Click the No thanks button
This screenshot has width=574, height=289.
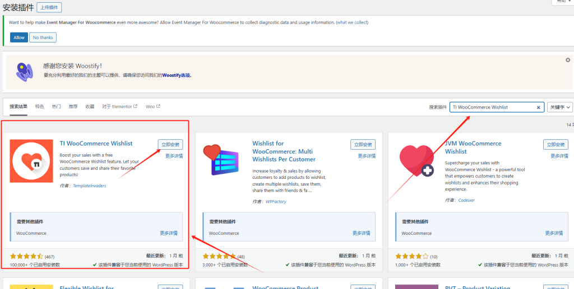[43, 37]
